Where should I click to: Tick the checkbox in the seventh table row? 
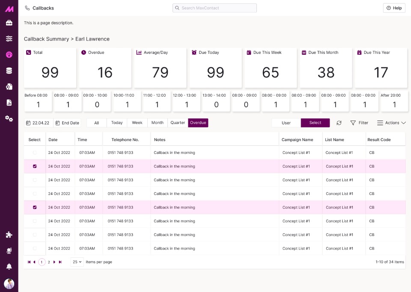click(35, 235)
